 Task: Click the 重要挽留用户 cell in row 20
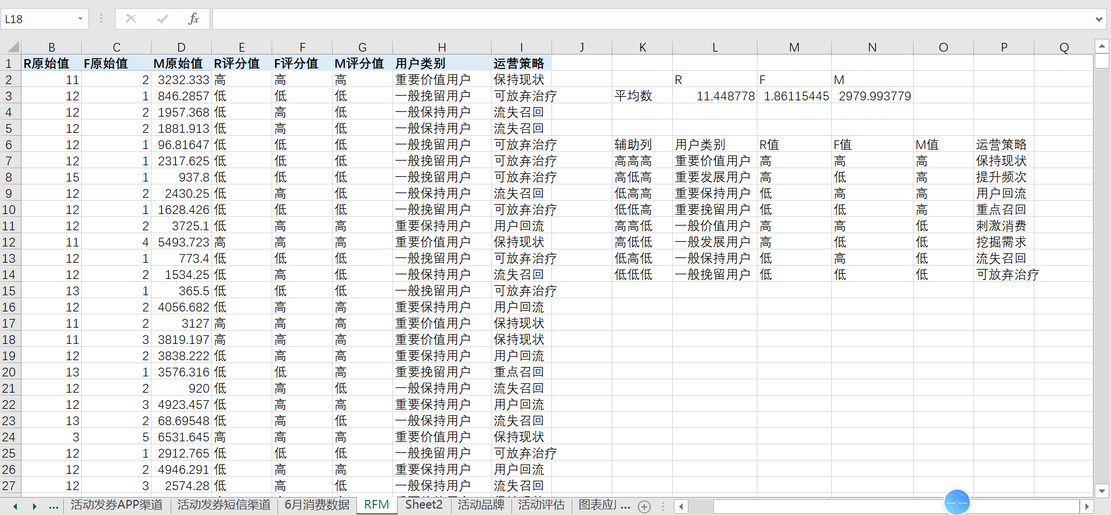click(442, 372)
